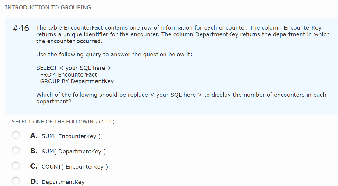Click the question prompt paragraph text
338x186 pixels.
pyautogui.click(x=181, y=98)
